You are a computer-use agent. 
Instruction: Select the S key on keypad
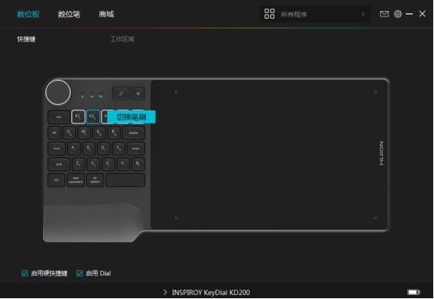[89, 149]
